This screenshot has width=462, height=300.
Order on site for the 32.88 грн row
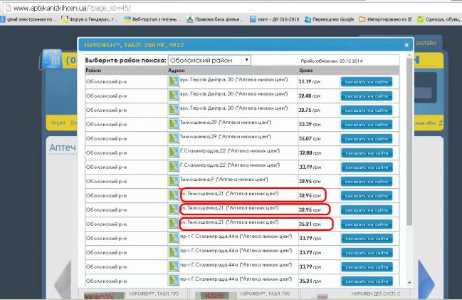pos(367,153)
